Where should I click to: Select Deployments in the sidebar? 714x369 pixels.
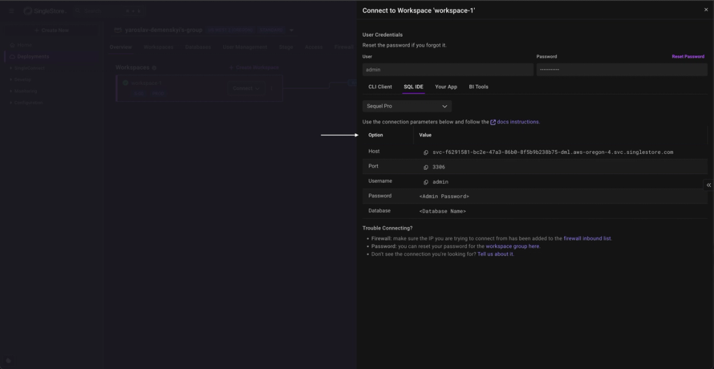click(x=51, y=57)
